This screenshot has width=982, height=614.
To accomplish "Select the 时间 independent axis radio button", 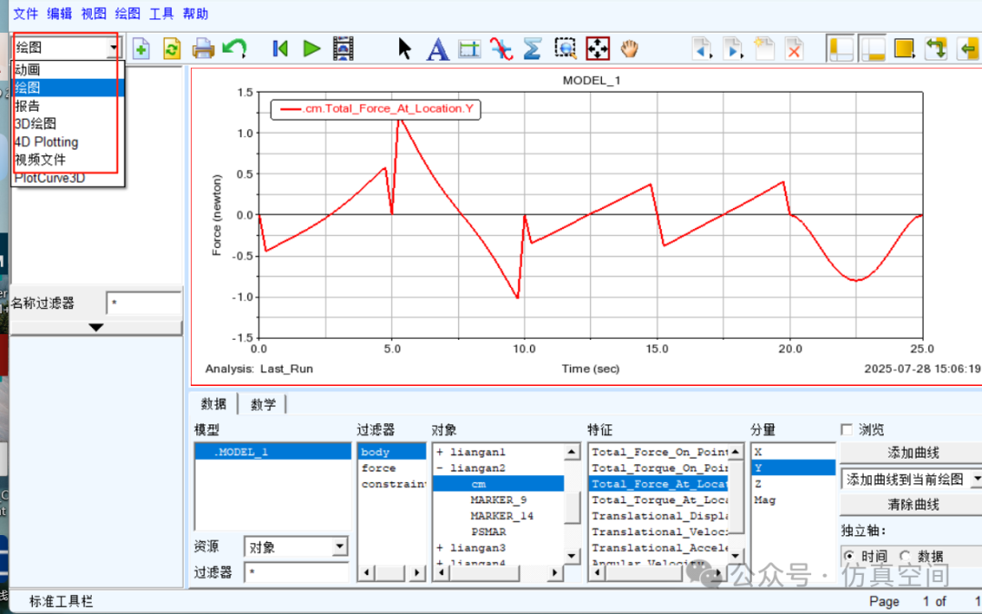I will click(x=849, y=556).
